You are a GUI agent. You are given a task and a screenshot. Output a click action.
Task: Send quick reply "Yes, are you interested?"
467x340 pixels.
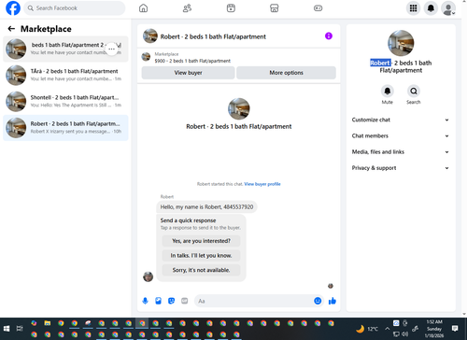pos(201,241)
